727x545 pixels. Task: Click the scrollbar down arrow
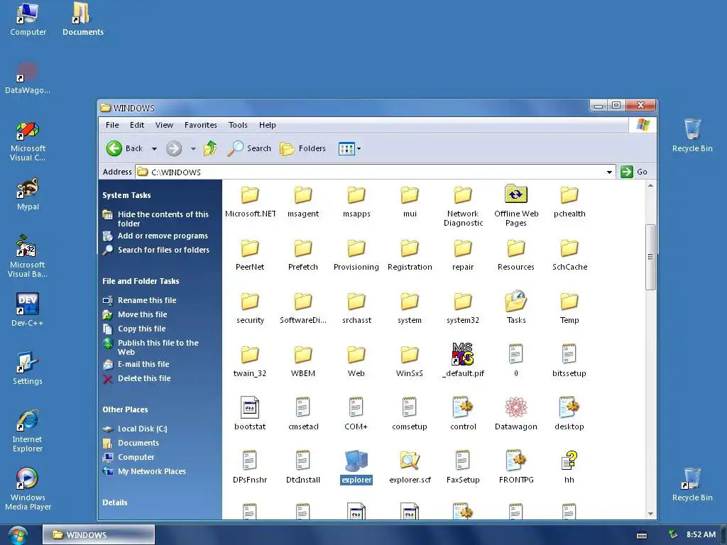[650, 514]
